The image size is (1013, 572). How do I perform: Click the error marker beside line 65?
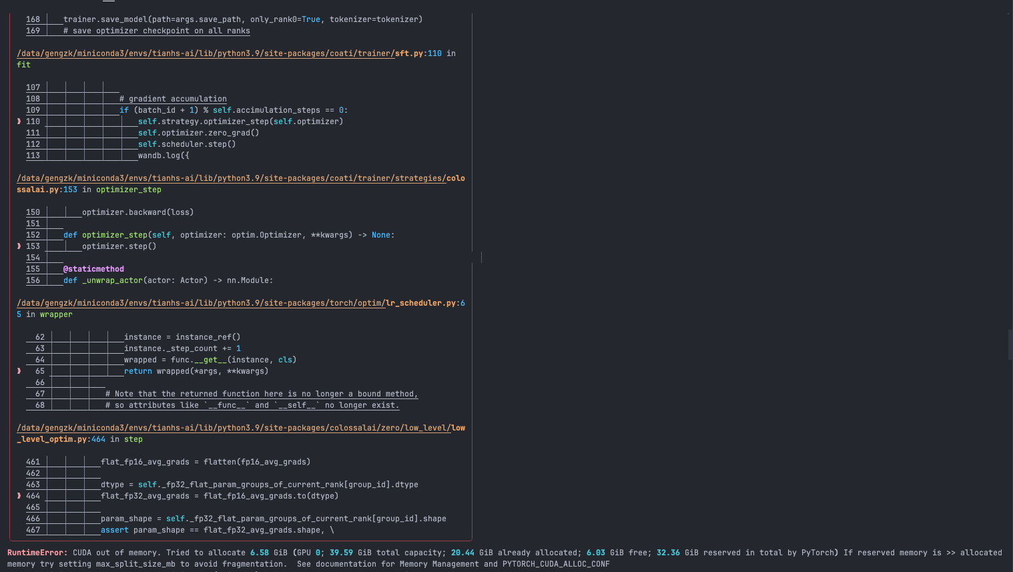click(19, 371)
